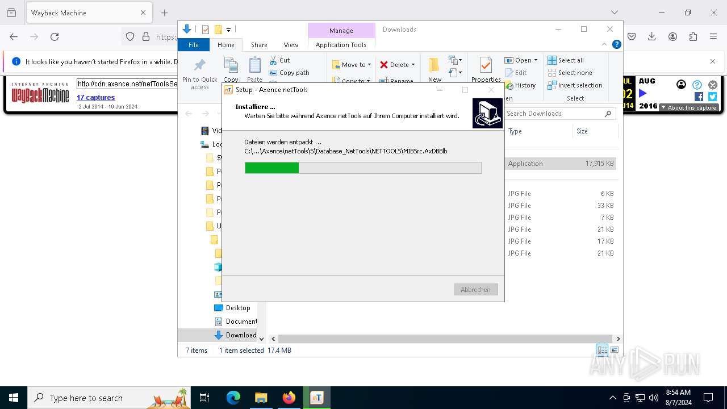Switch Explorer to large icons view
This screenshot has width=727, height=409.
[x=614, y=350]
